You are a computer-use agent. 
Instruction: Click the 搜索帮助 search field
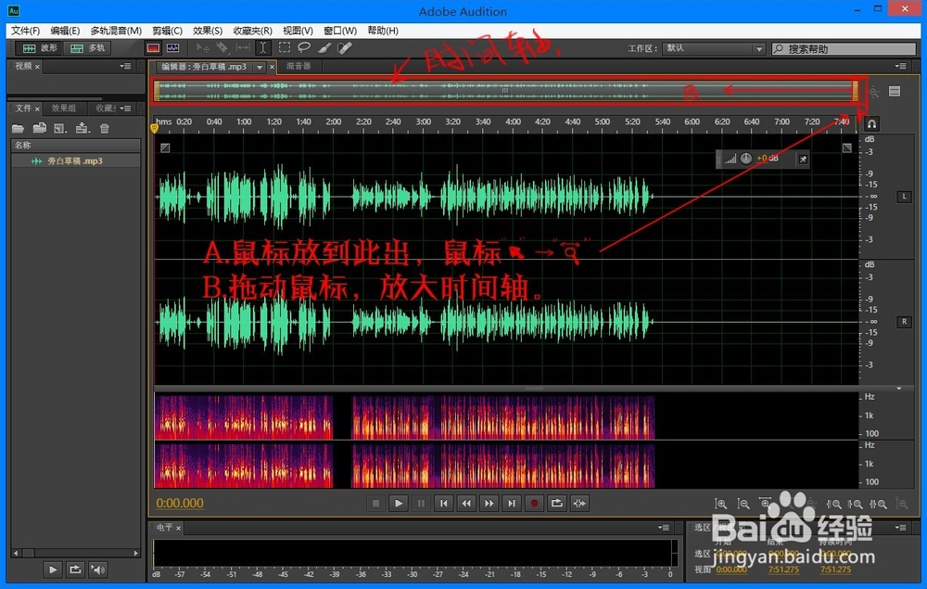click(844, 48)
